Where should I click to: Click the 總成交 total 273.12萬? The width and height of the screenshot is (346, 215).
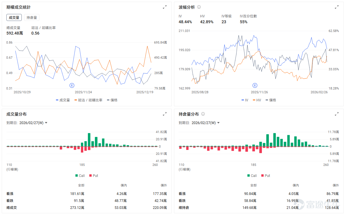[77, 208]
